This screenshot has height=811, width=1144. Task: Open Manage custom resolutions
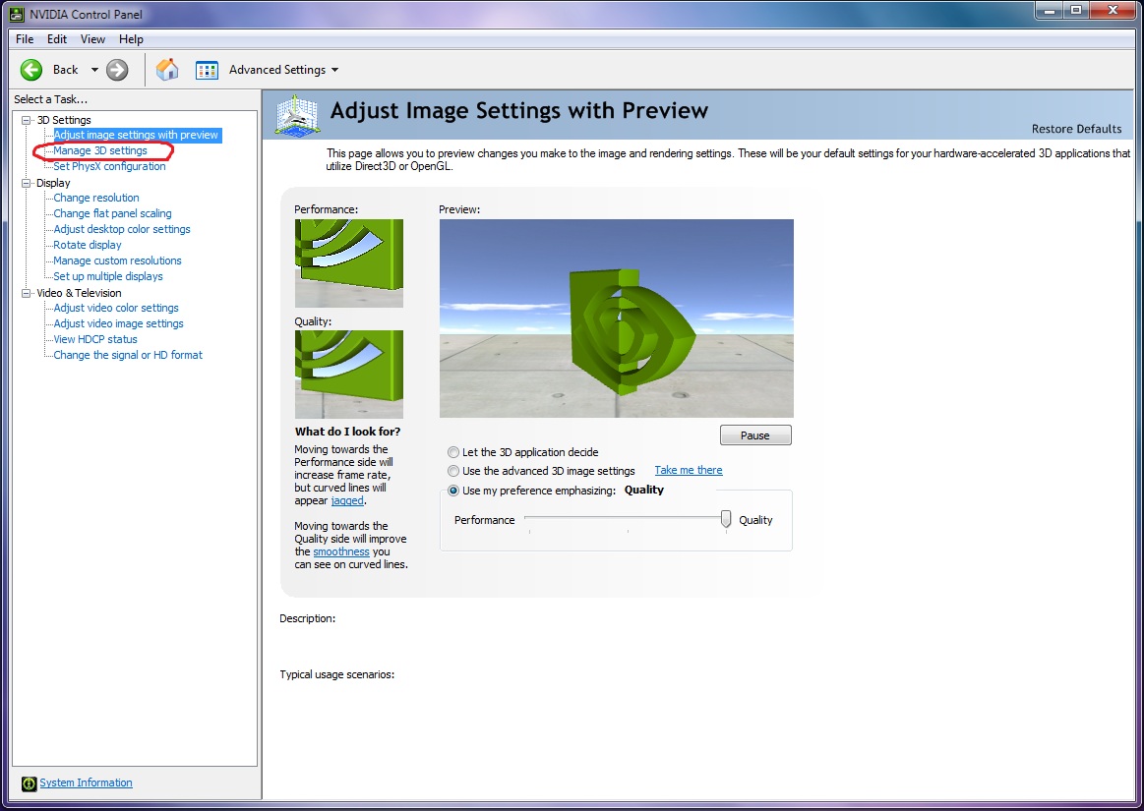(117, 261)
